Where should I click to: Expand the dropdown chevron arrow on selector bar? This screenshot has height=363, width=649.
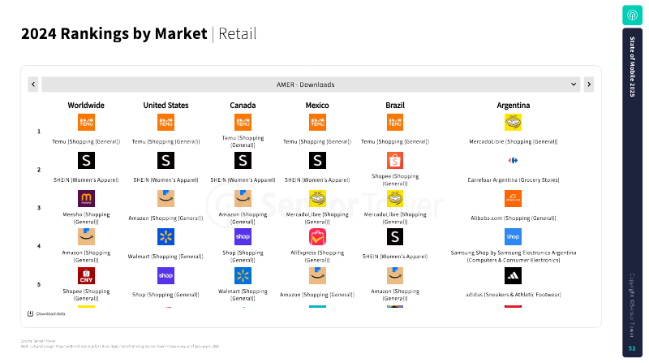574,84
